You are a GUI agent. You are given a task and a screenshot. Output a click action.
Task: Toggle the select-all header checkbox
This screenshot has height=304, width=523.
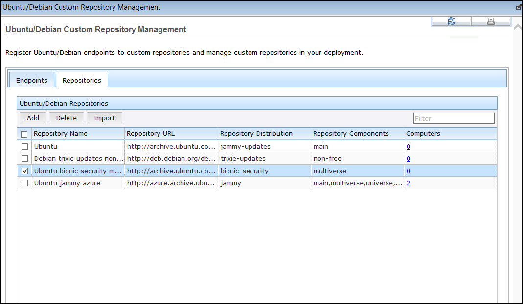24,134
